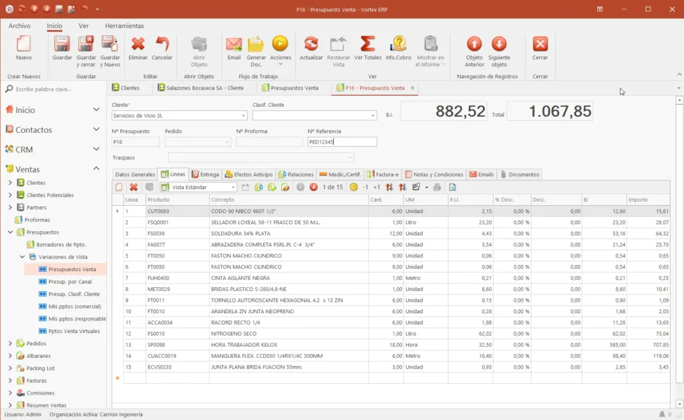
Task: Select the Notas y Condiciones tab
Action: tap(434, 174)
